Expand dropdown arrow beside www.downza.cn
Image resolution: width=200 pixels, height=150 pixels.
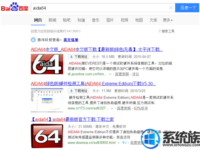(118, 143)
